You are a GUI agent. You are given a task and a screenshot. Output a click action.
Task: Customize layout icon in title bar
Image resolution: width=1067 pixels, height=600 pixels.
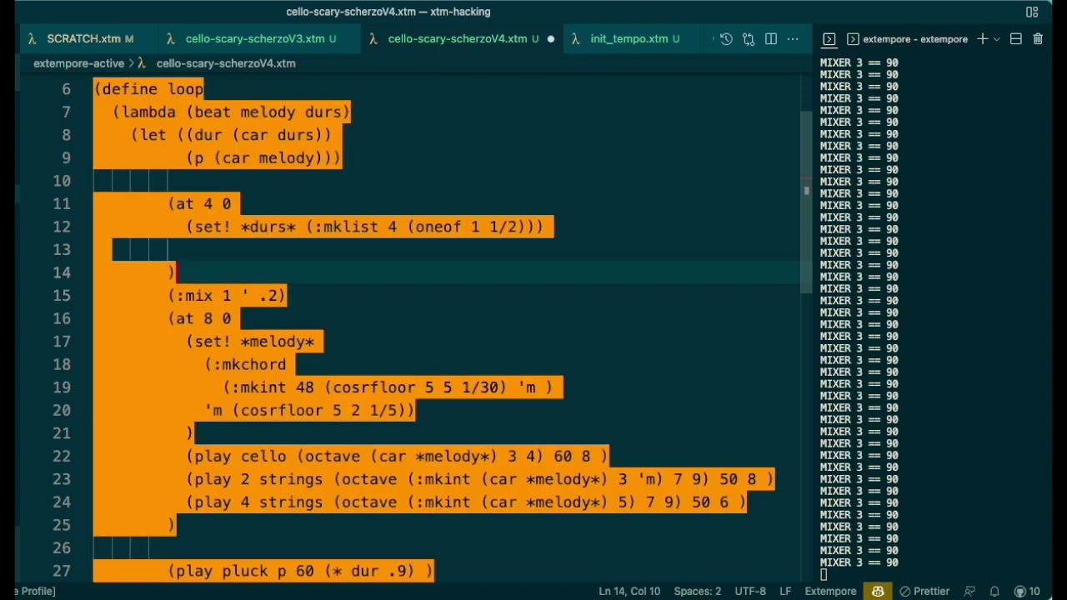(x=1032, y=12)
